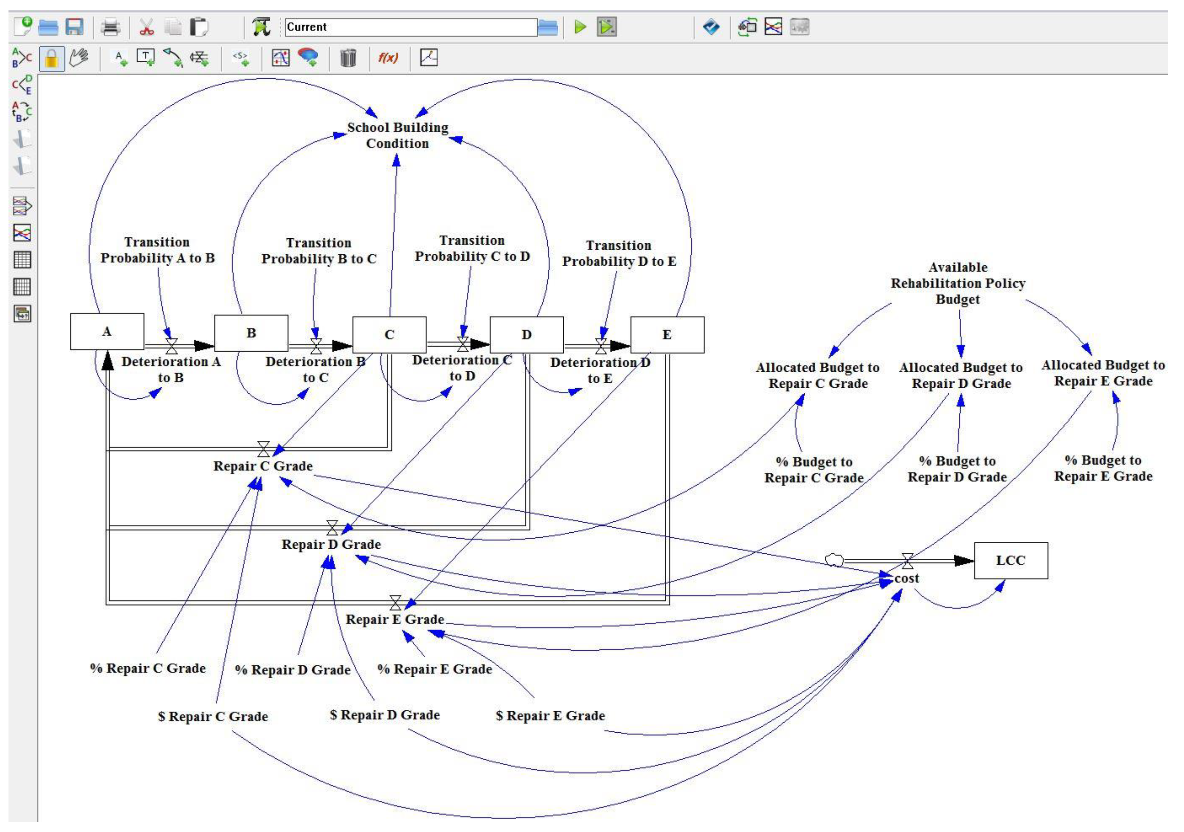Open the Comment creation tool
The width and height of the screenshot is (1184, 832).
pyautogui.click(x=308, y=58)
